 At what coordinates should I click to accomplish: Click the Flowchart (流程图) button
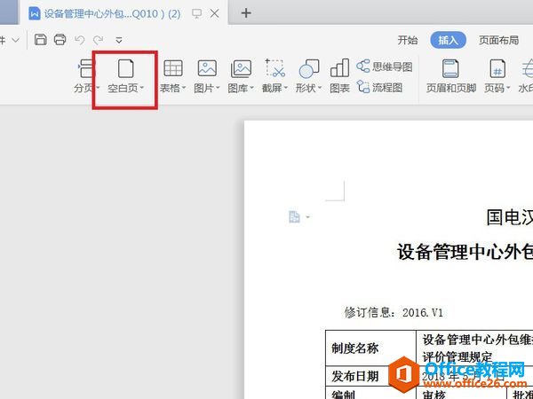pyautogui.click(x=380, y=87)
